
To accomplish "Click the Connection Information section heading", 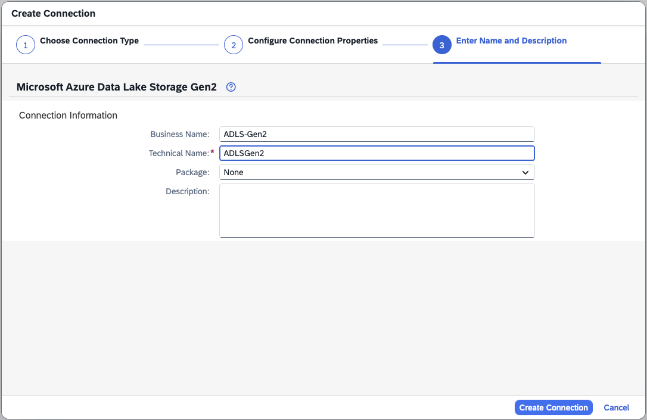I will [68, 115].
